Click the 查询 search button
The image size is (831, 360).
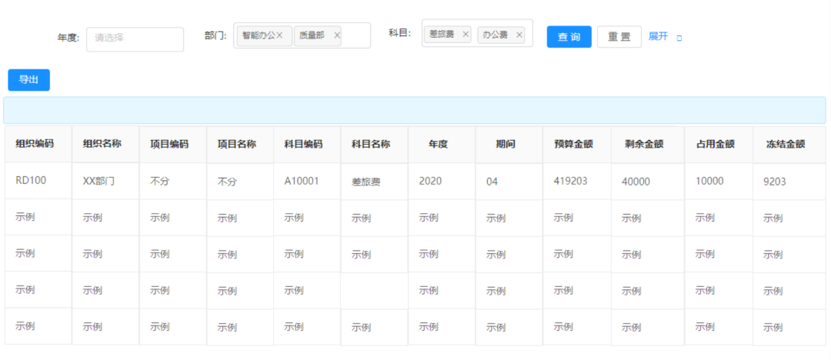[569, 37]
